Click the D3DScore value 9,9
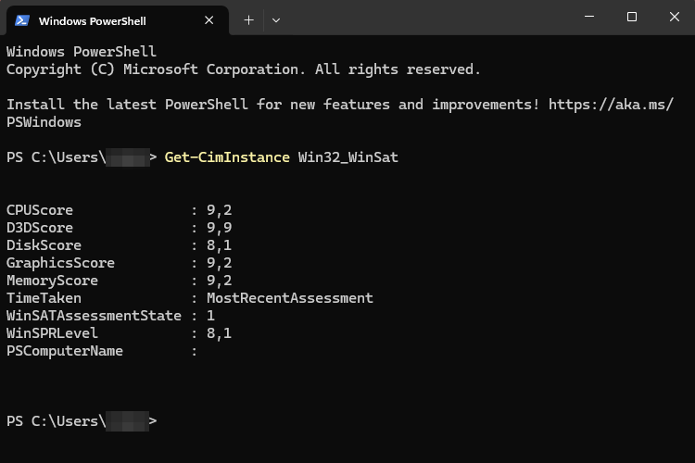The width and height of the screenshot is (695, 463). point(219,228)
